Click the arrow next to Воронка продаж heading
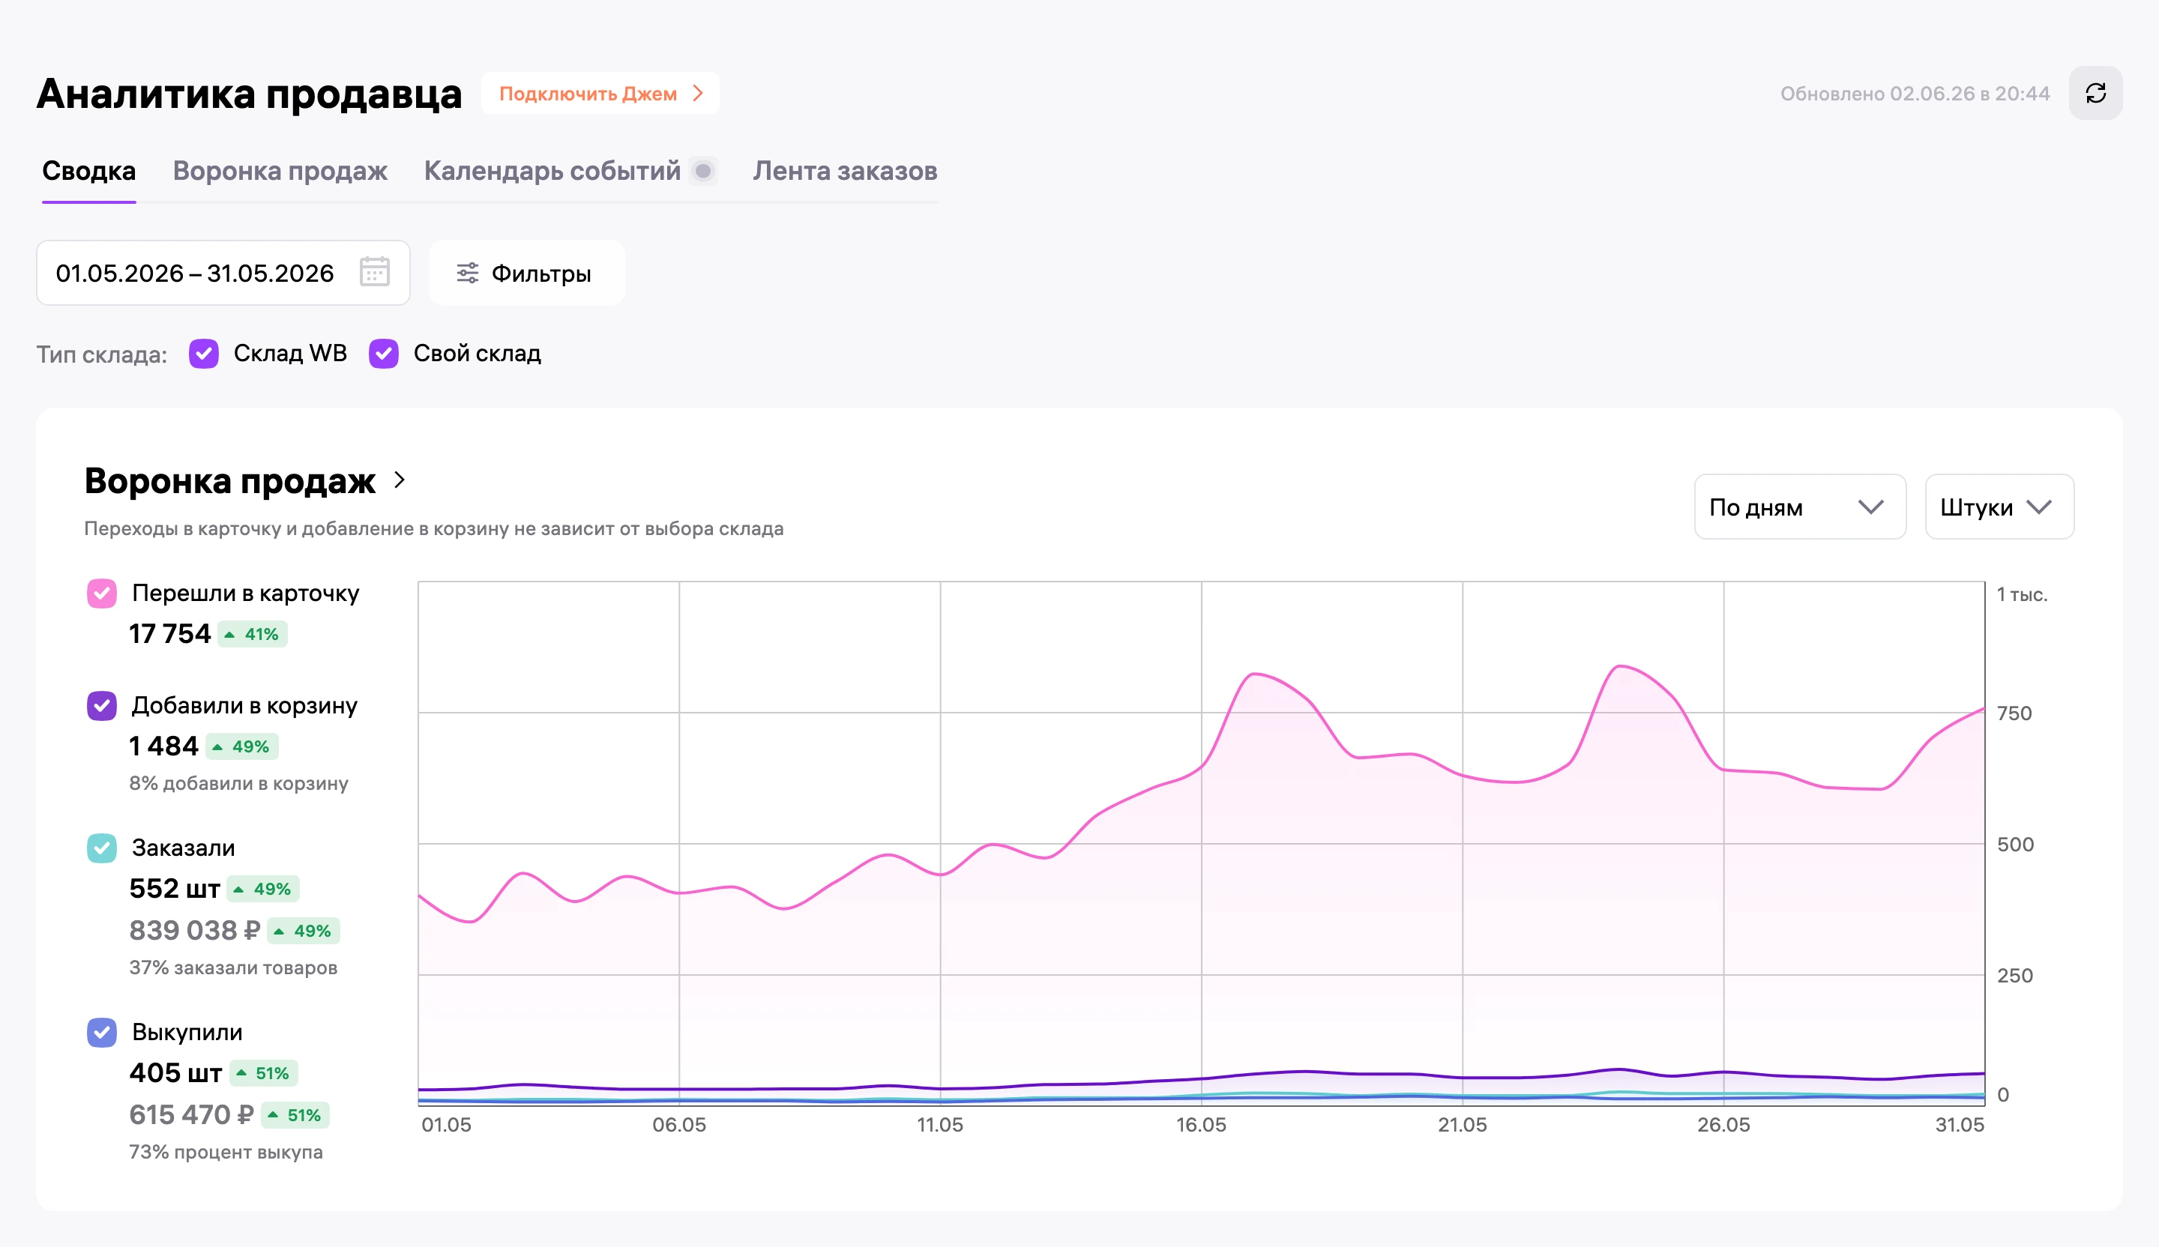The width and height of the screenshot is (2159, 1247). click(x=400, y=480)
